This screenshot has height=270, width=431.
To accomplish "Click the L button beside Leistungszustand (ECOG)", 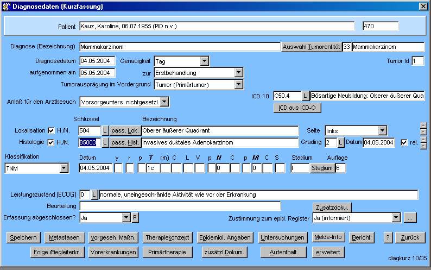I will 94,194.
